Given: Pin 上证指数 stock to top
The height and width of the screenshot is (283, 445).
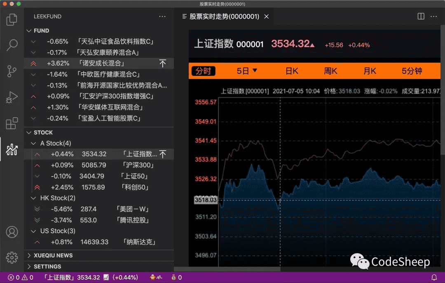Looking at the screenshot, I should pos(163,154).
